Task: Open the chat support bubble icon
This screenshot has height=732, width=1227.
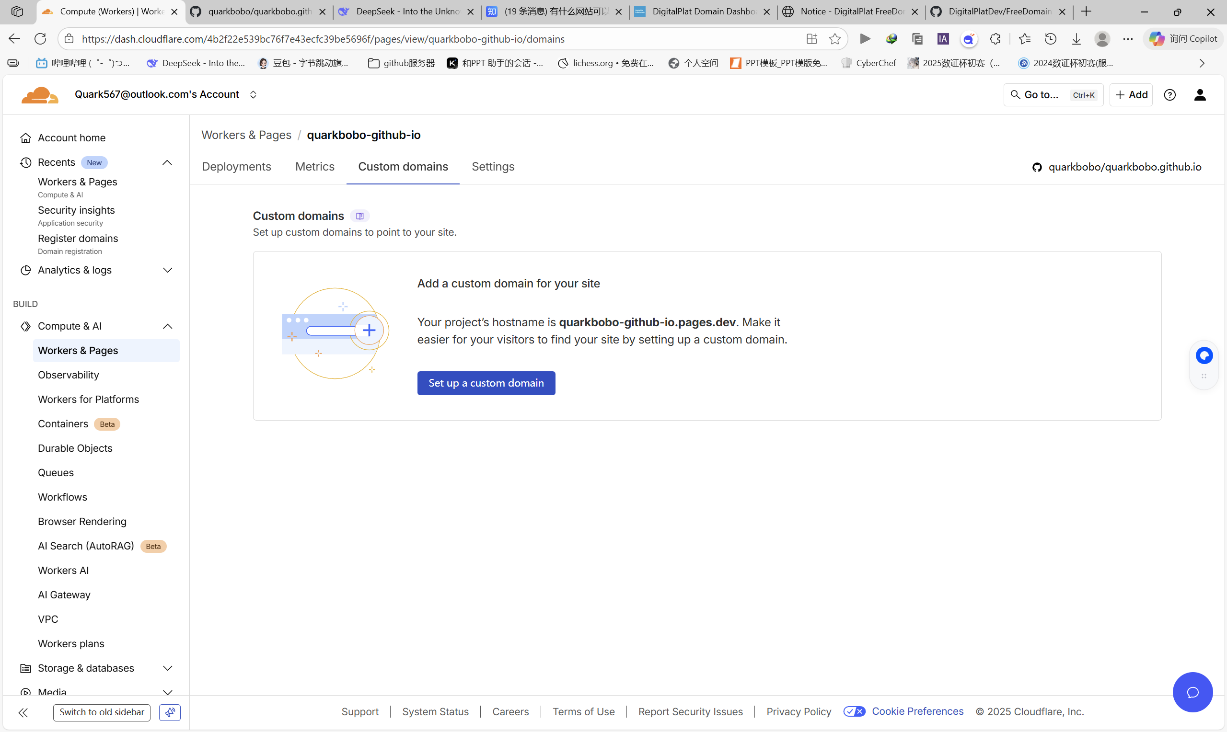Action: 1192,692
